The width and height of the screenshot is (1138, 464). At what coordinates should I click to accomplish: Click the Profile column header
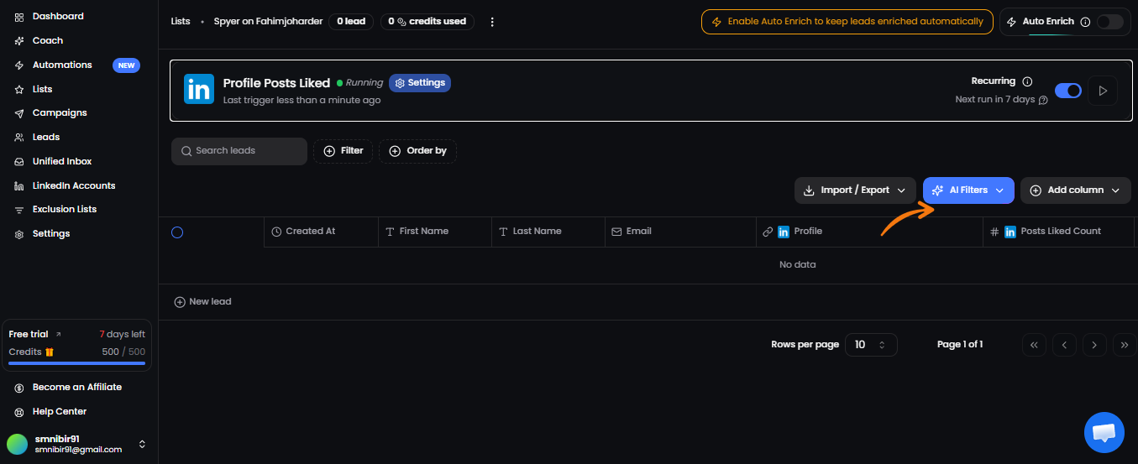pyautogui.click(x=869, y=232)
